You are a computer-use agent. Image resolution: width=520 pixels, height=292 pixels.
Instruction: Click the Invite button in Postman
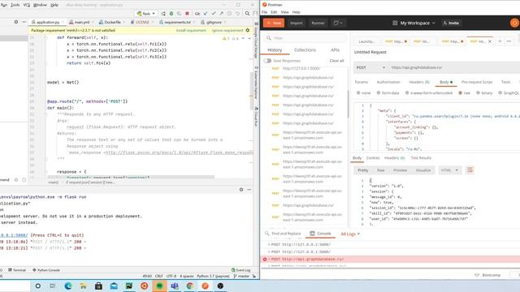451,23
